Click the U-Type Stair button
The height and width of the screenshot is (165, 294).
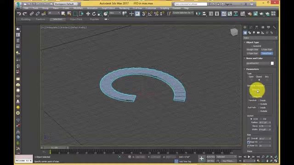coord(252,54)
